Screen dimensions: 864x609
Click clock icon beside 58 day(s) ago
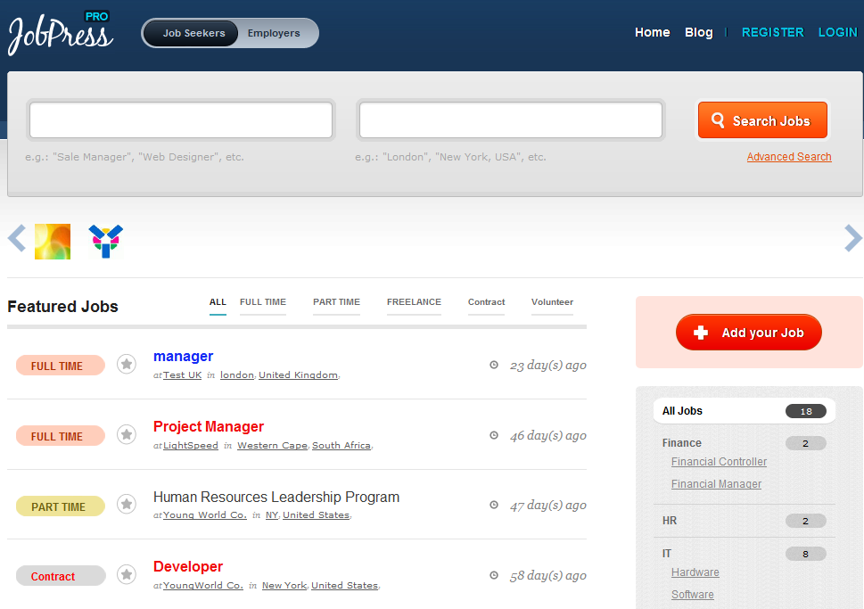coord(494,575)
